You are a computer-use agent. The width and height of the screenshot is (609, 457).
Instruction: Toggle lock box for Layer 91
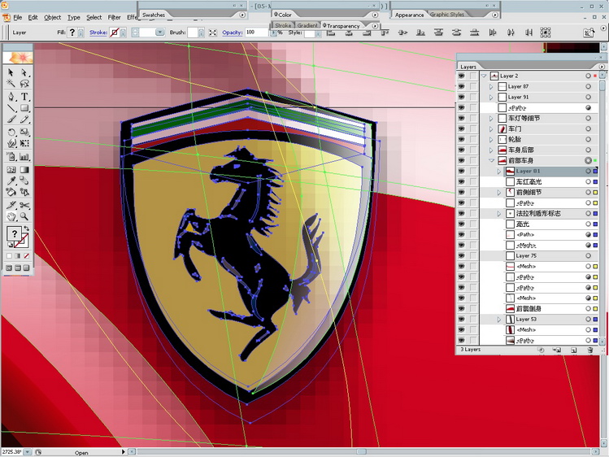(x=473, y=97)
